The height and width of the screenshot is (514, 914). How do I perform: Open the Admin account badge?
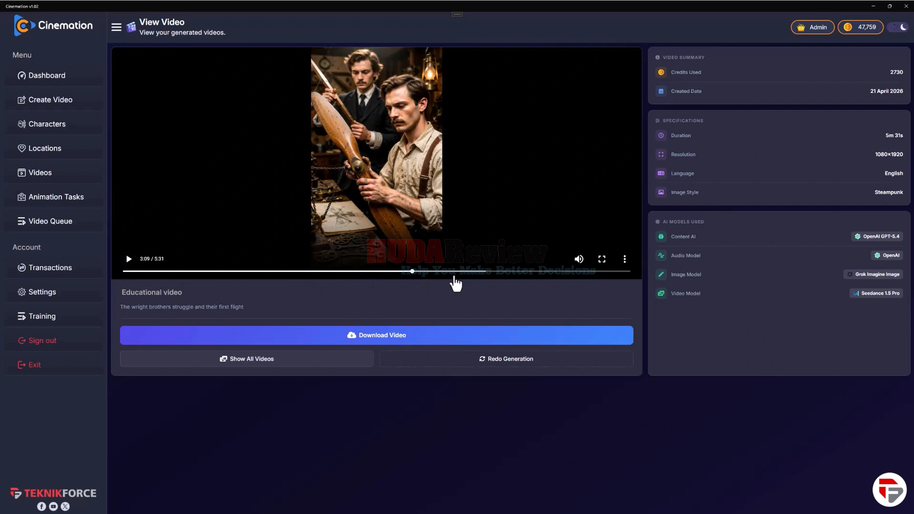click(812, 27)
